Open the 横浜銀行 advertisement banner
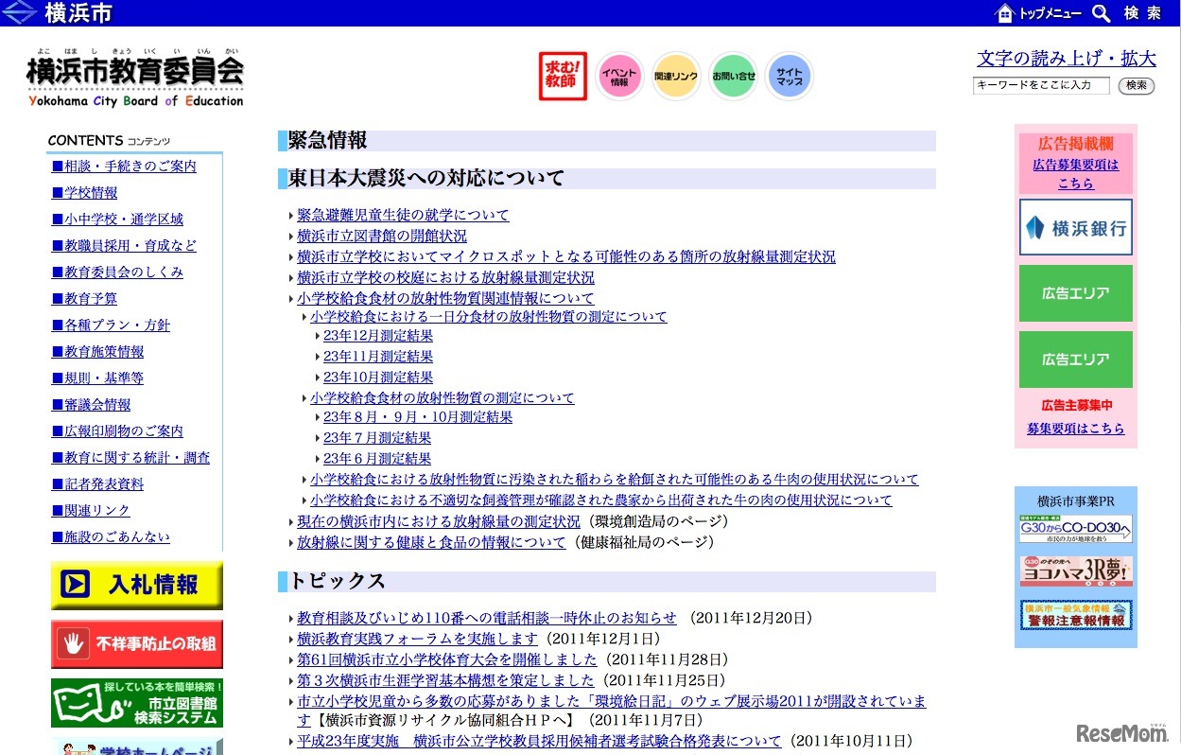This screenshot has height=755, width=1181. pyautogui.click(x=1075, y=227)
